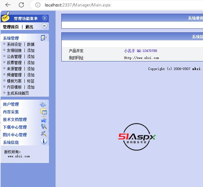Open 模板方案 menu item

click(x=14, y=81)
